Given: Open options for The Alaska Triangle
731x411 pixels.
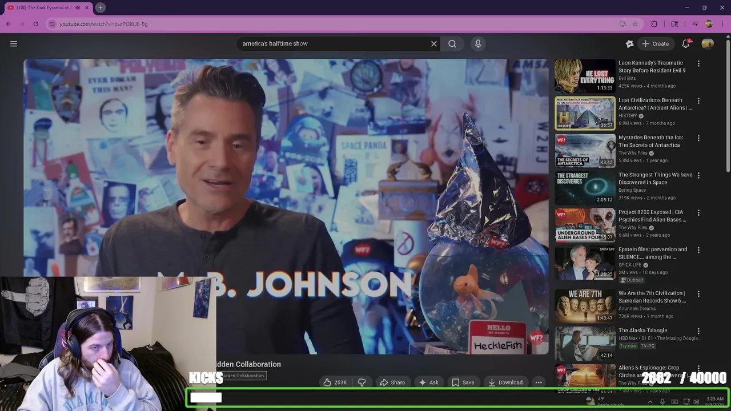Looking at the screenshot, I should (698, 331).
